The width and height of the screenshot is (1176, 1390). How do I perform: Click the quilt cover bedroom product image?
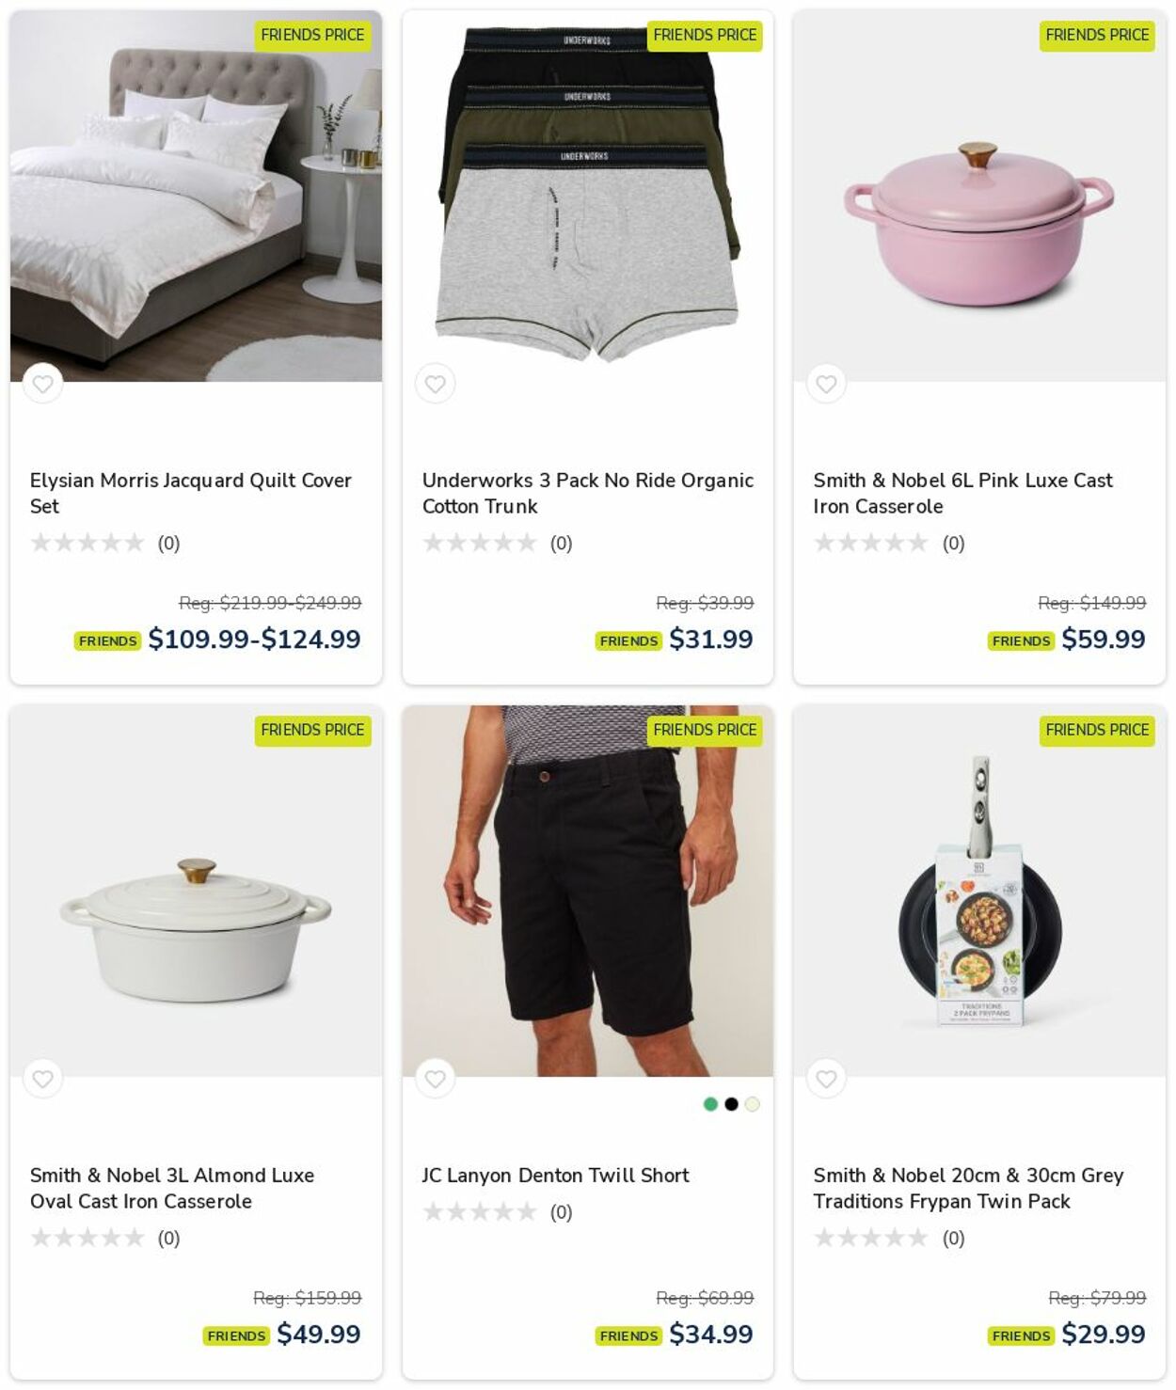[196, 196]
